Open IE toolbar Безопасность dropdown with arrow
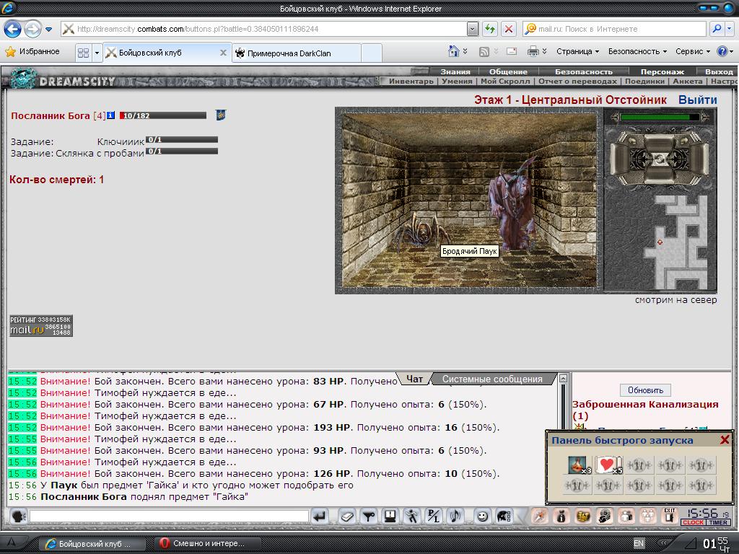This screenshot has height=554, width=739. (x=637, y=51)
